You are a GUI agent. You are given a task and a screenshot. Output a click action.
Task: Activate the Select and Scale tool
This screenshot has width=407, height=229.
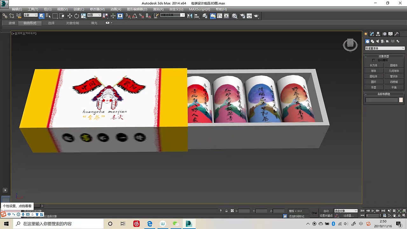pyautogui.click(x=83, y=16)
